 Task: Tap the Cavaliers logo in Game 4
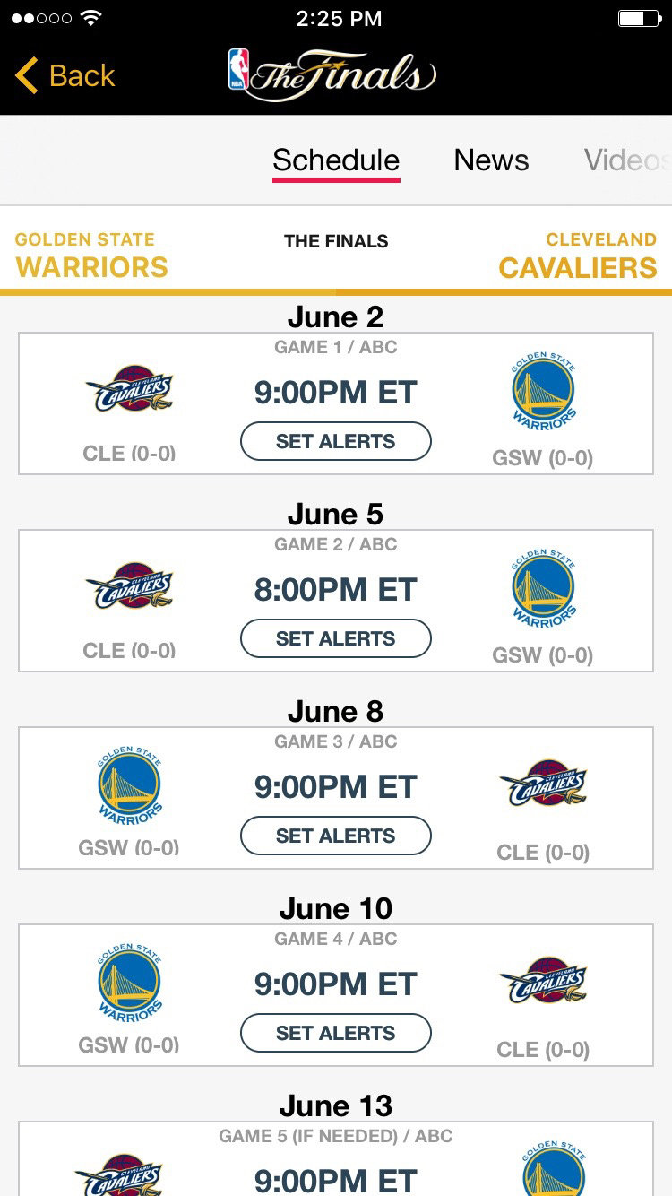click(x=544, y=982)
